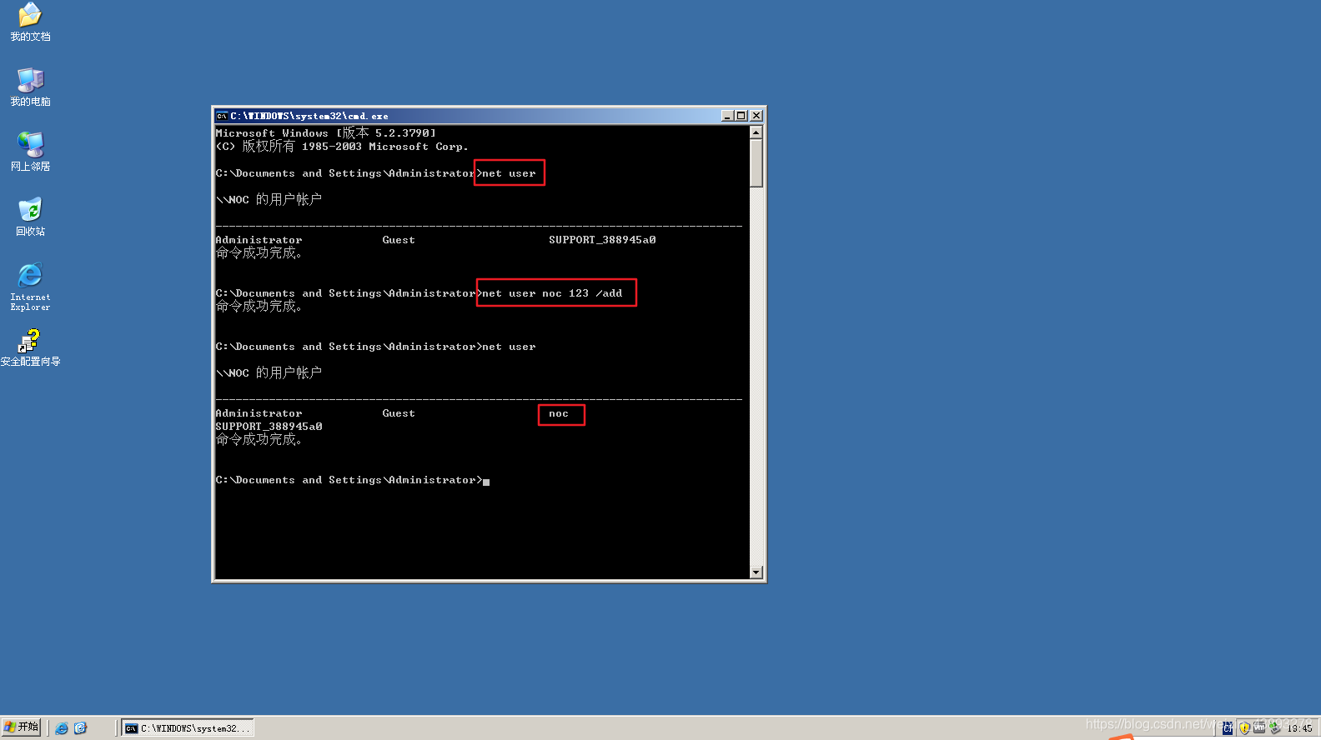This screenshot has width=1321, height=740.
Task: Click the cmd scrollbar down arrow
Action: pos(756,572)
